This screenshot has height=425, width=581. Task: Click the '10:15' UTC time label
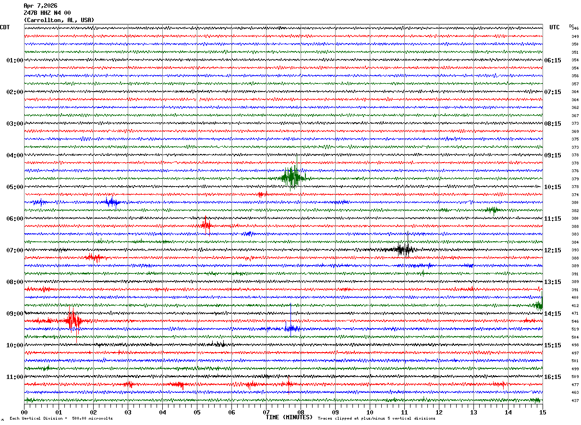click(x=553, y=187)
